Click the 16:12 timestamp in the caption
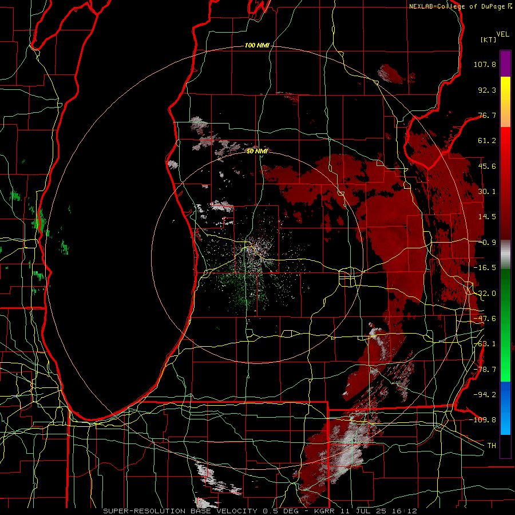The width and height of the screenshot is (515, 515). [405, 511]
